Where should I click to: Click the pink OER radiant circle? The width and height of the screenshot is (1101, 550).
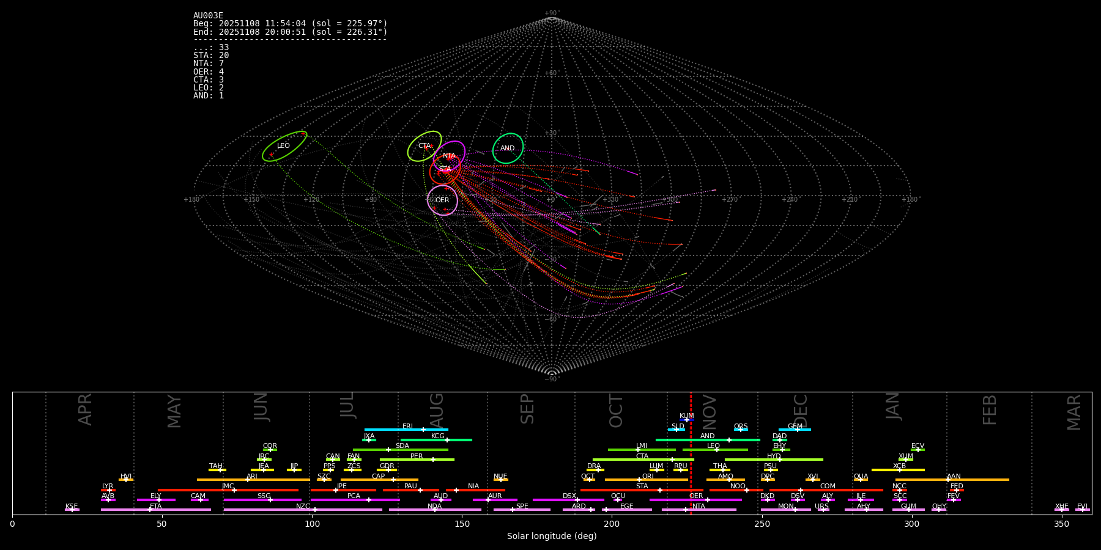(442, 200)
